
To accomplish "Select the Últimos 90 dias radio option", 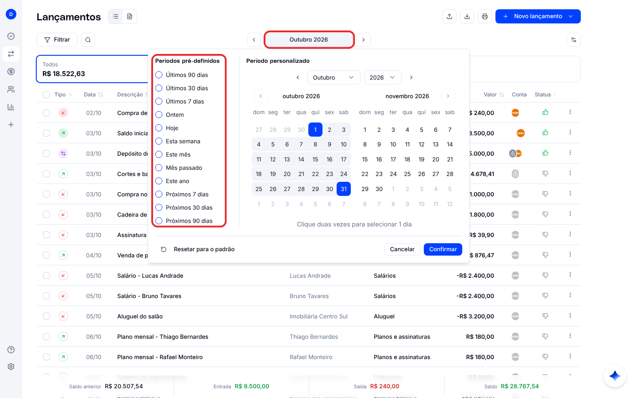I will (159, 75).
